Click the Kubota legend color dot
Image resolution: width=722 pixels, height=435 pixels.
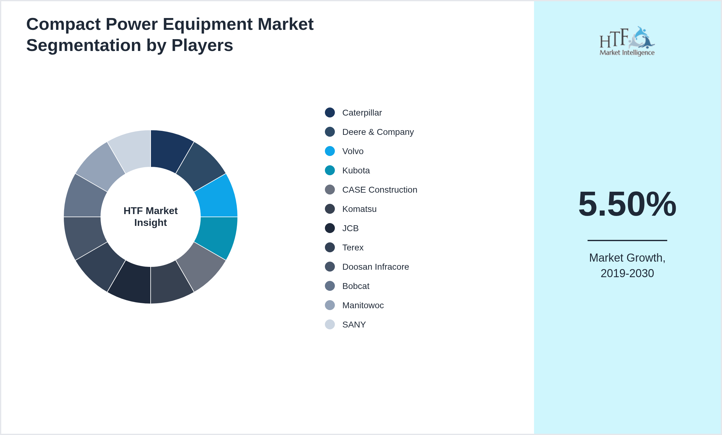coord(330,170)
